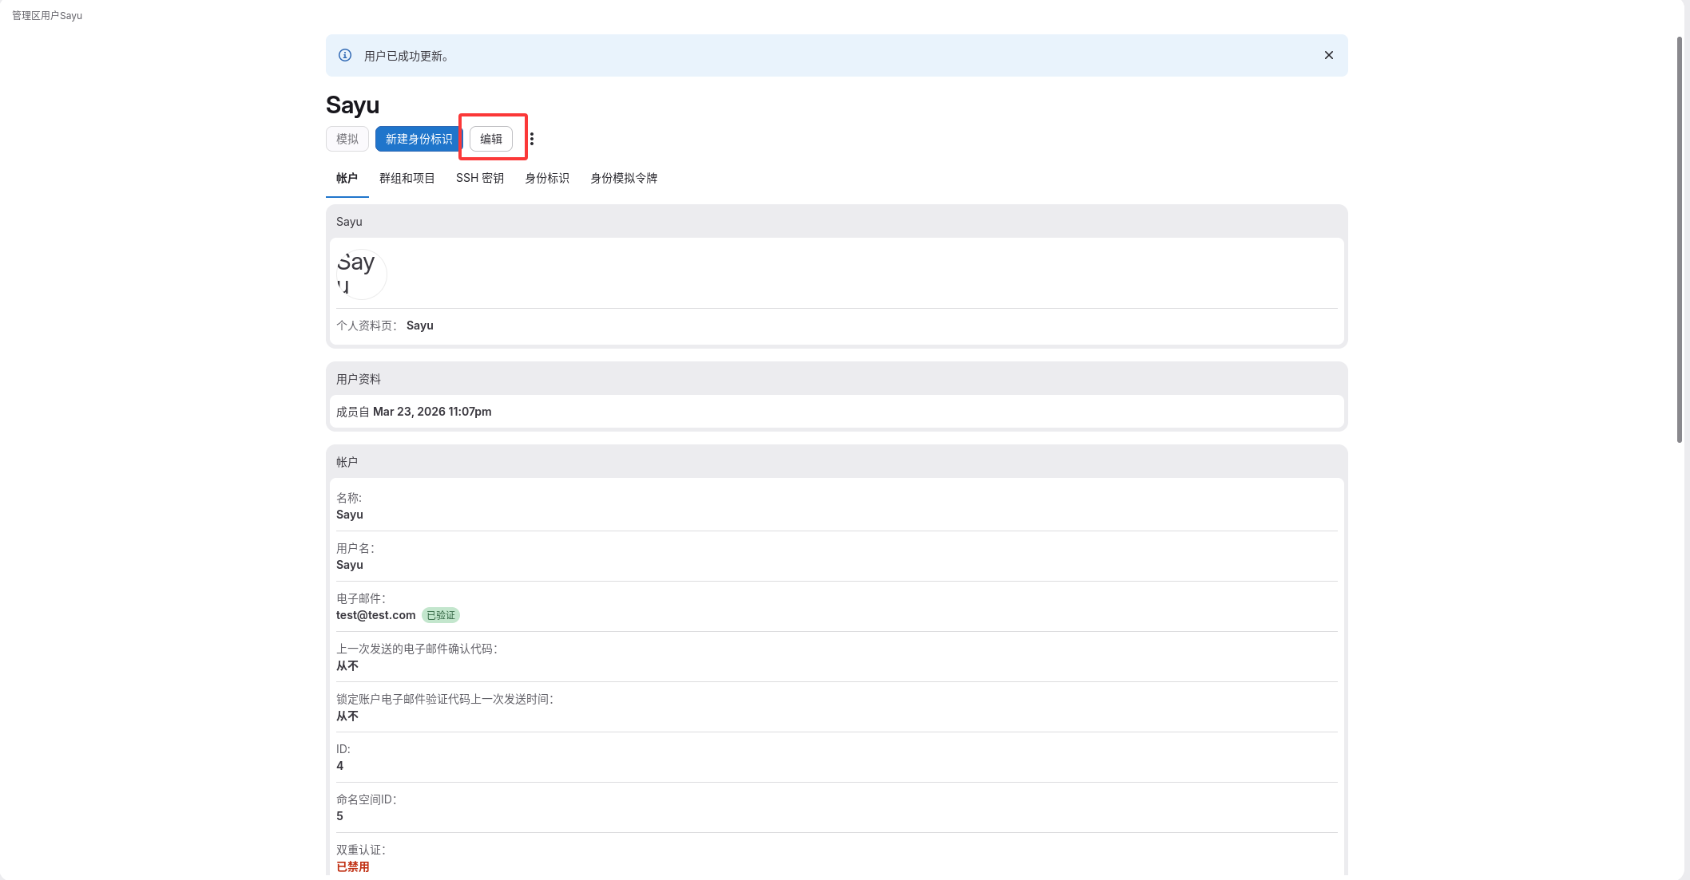This screenshot has height=880, width=1690.
Task: Click the info icon in the alert banner
Action: click(x=345, y=56)
